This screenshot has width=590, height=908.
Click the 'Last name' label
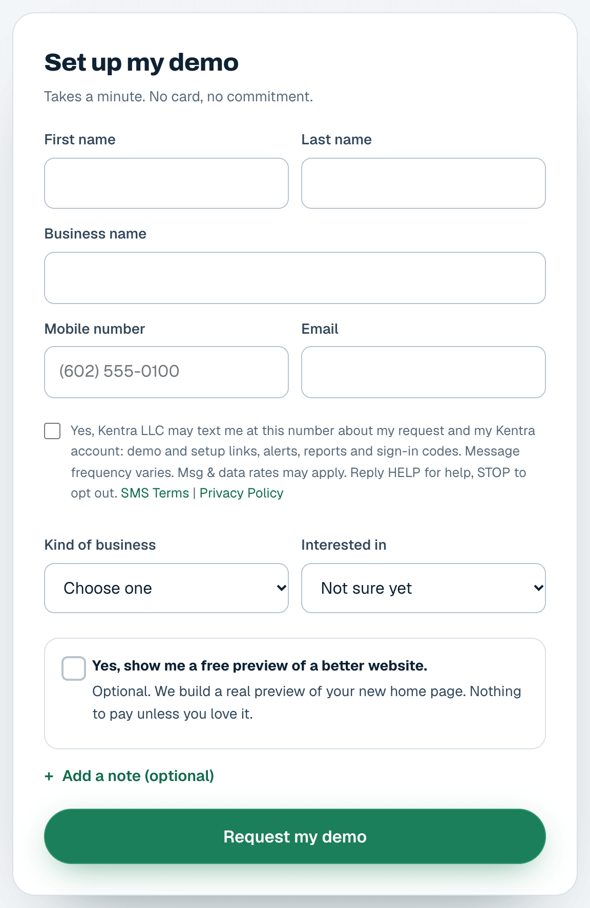point(336,140)
